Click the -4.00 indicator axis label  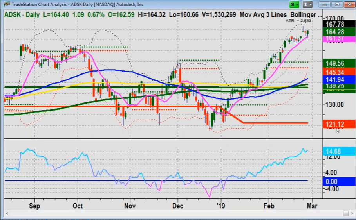(x=331, y=189)
